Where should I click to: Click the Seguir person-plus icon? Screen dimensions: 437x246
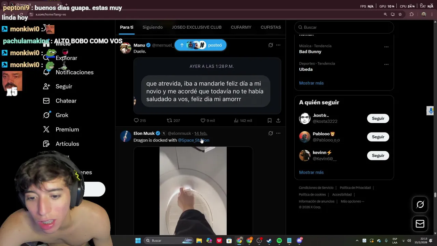point(46,86)
